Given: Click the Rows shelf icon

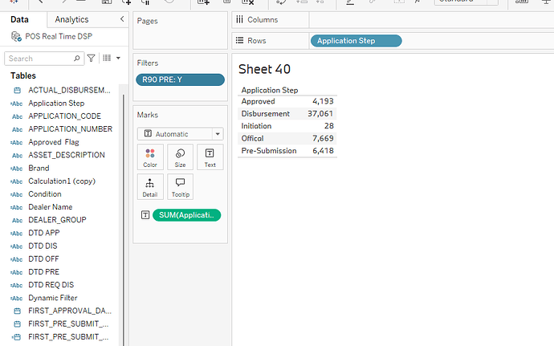Looking at the screenshot, I should [x=239, y=40].
